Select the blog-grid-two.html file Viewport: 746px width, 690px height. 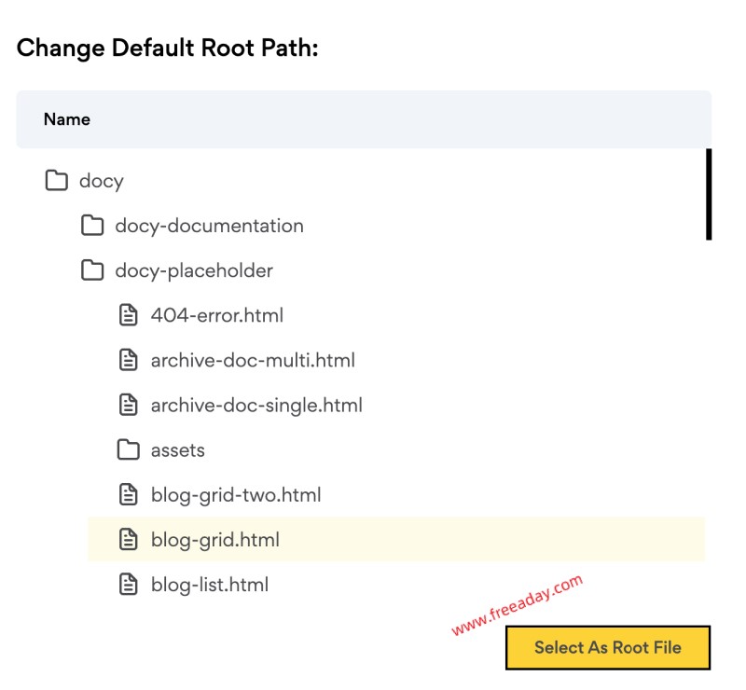click(x=237, y=494)
